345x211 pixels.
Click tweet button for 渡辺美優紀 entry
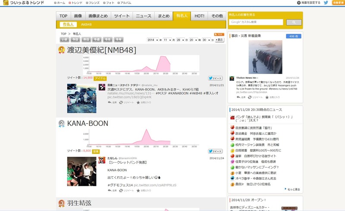tap(215, 78)
